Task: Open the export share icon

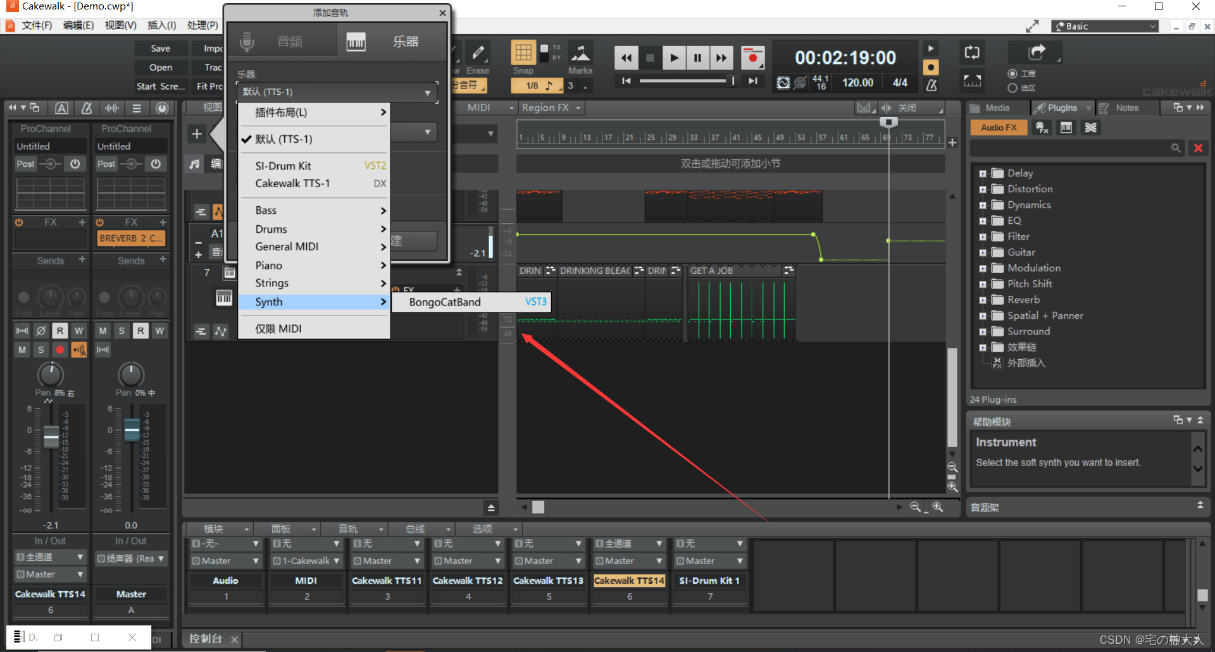Action: click(1037, 52)
